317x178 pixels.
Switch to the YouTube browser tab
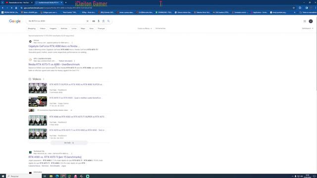(x=18, y=2)
